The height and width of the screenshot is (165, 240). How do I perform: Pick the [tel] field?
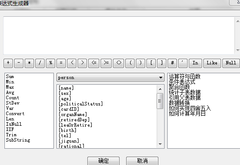click(x=65, y=135)
